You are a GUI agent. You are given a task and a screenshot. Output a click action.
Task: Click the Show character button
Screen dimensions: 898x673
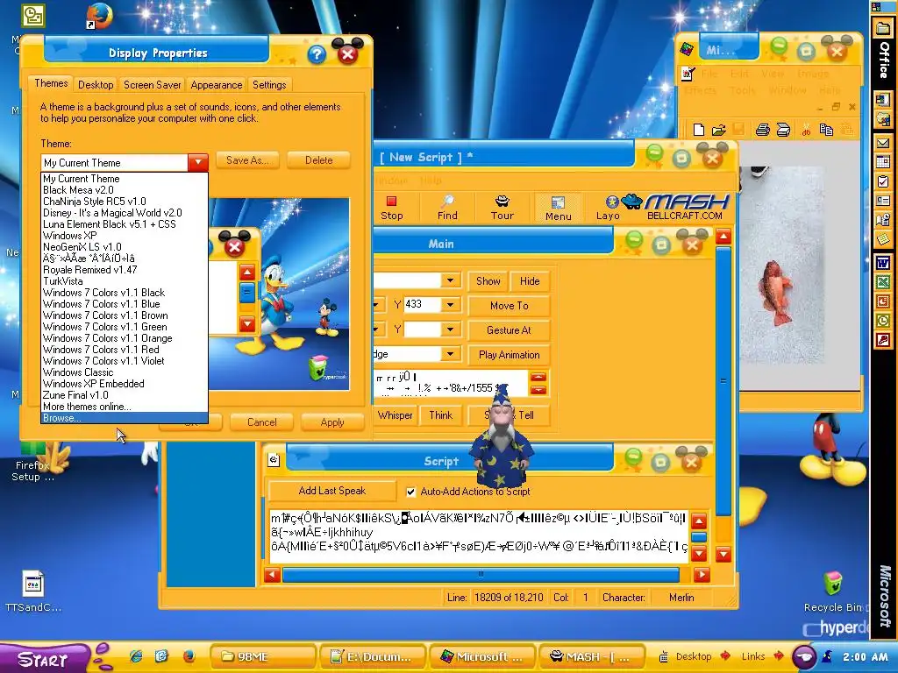[488, 281]
